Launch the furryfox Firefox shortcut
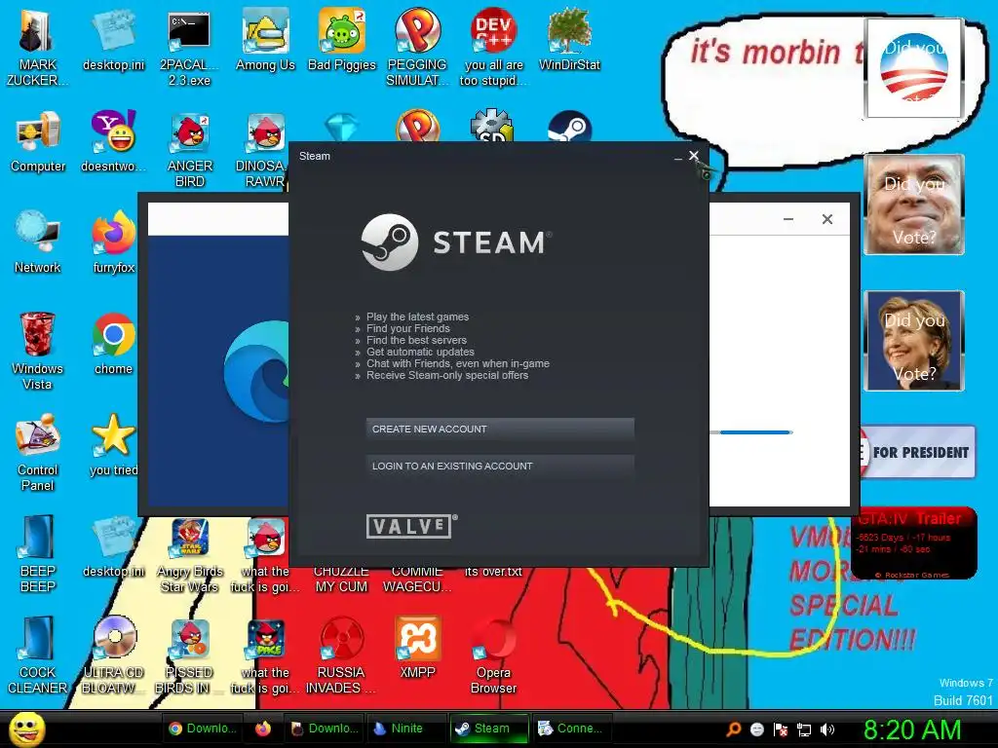998x748 pixels. pyautogui.click(x=114, y=243)
